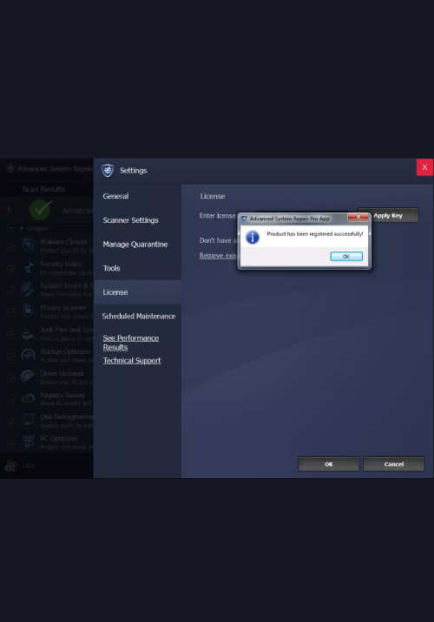Open the Tools settings section
434x622 pixels.
point(112,268)
